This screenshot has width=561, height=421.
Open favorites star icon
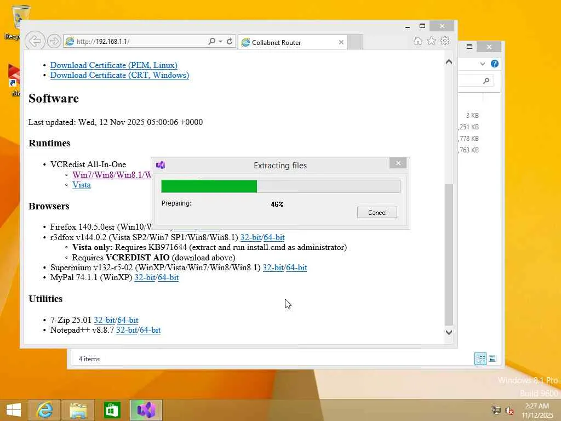click(432, 41)
